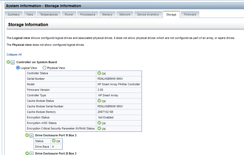Click the Collapse All link

[14, 54]
